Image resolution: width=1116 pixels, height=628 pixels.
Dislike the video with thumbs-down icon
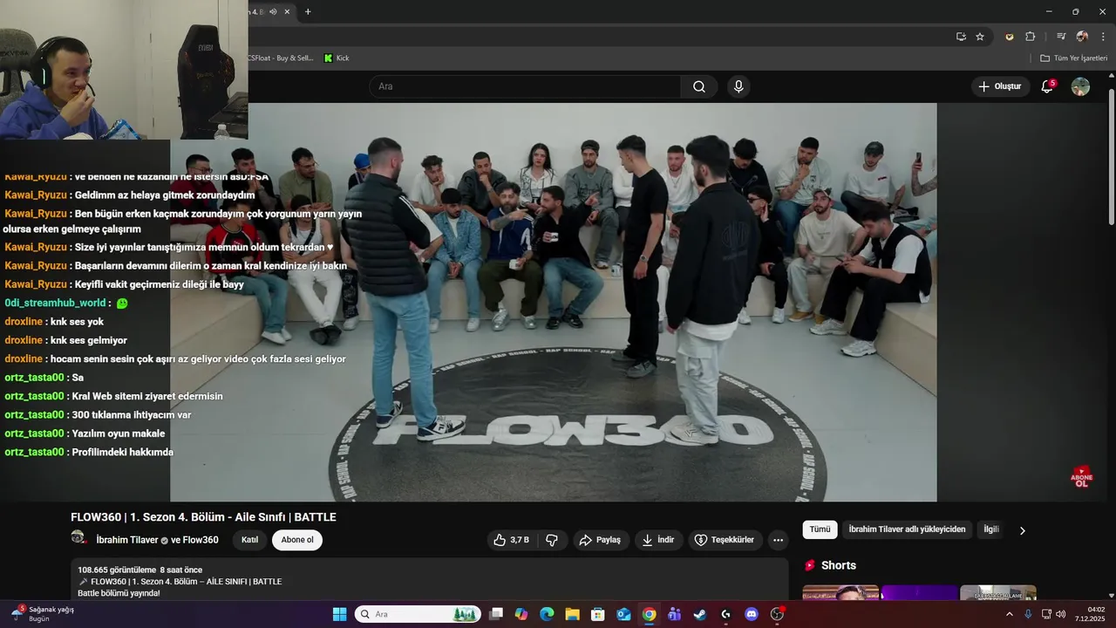click(552, 540)
